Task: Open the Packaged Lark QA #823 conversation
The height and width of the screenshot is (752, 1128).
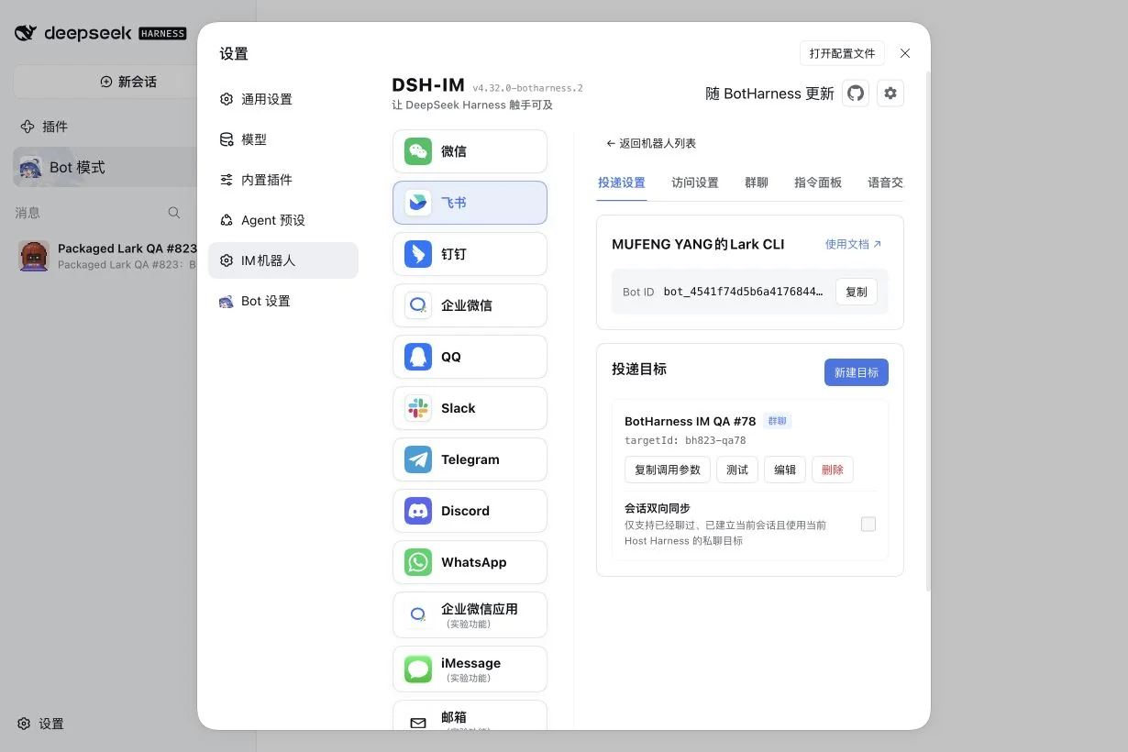Action: pyautogui.click(x=107, y=256)
